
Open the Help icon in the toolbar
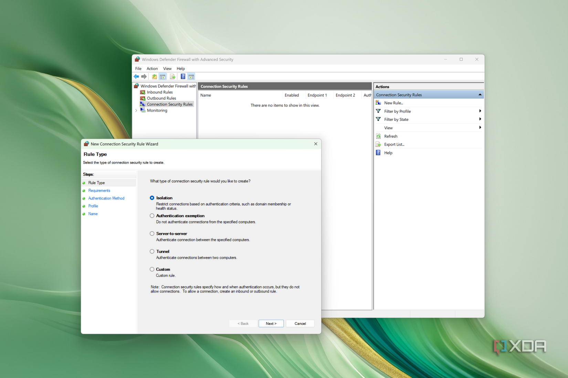coord(183,76)
